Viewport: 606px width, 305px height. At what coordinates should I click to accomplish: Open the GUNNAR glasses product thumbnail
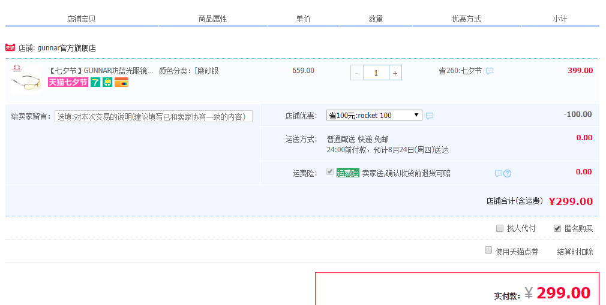click(x=26, y=80)
